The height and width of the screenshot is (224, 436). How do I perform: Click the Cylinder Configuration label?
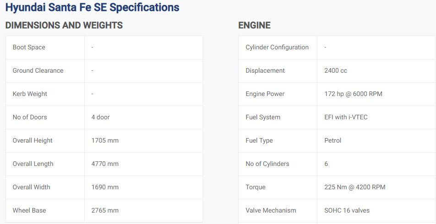[x=277, y=47]
